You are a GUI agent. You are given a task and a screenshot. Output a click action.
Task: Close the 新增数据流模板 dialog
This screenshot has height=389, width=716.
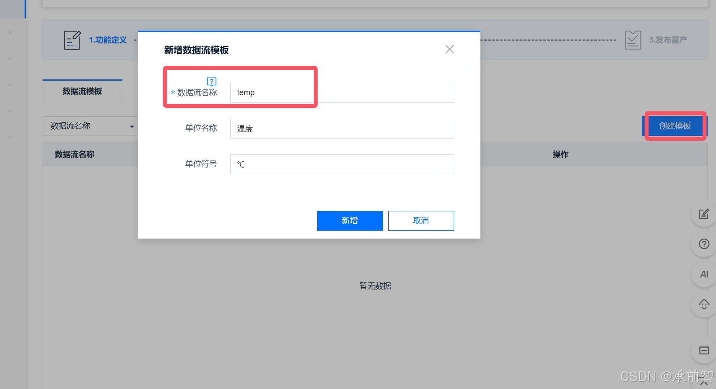click(450, 49)
